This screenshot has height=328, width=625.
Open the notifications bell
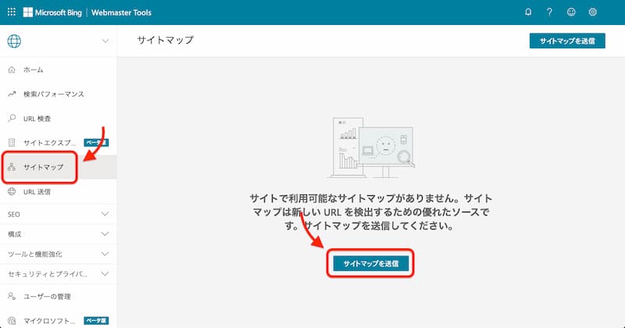click(528, 12)
